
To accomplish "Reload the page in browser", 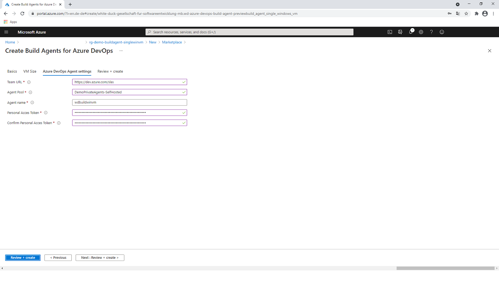I will [22, 13].
